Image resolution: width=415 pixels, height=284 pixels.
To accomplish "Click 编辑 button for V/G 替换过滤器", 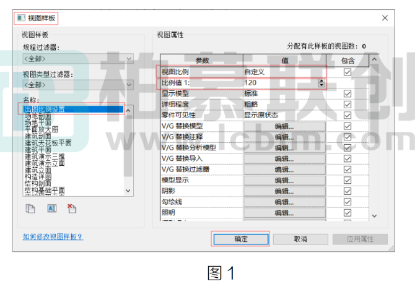I will coord(284,170).
